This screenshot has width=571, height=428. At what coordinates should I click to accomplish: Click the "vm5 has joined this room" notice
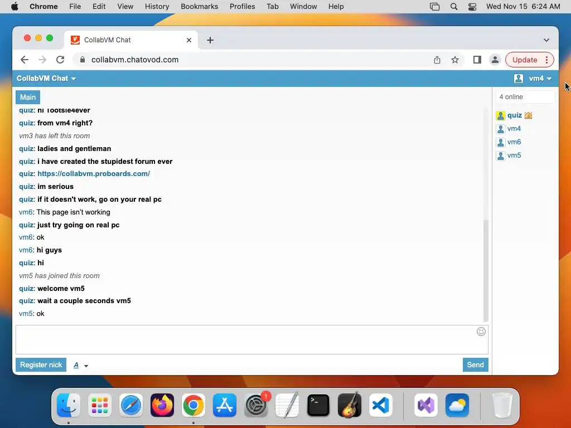click(59, 275)
